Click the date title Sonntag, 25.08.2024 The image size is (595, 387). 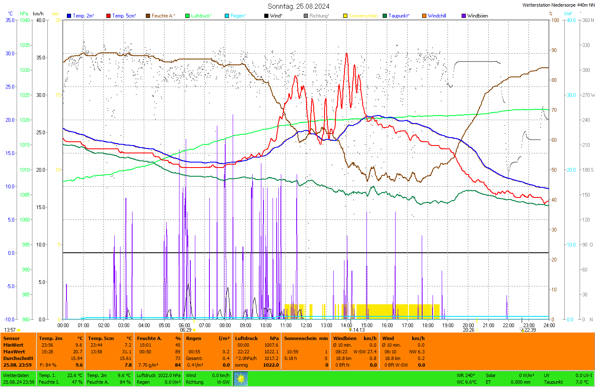click(298, 6)
